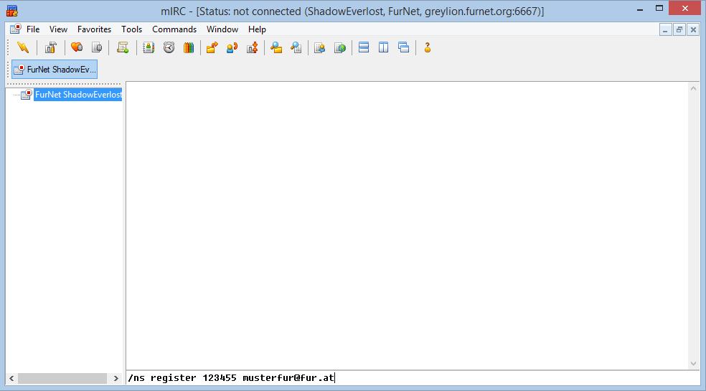Open the Help menu
The width and height of the screenshot is (706, 391).
(x=257, y=29)
